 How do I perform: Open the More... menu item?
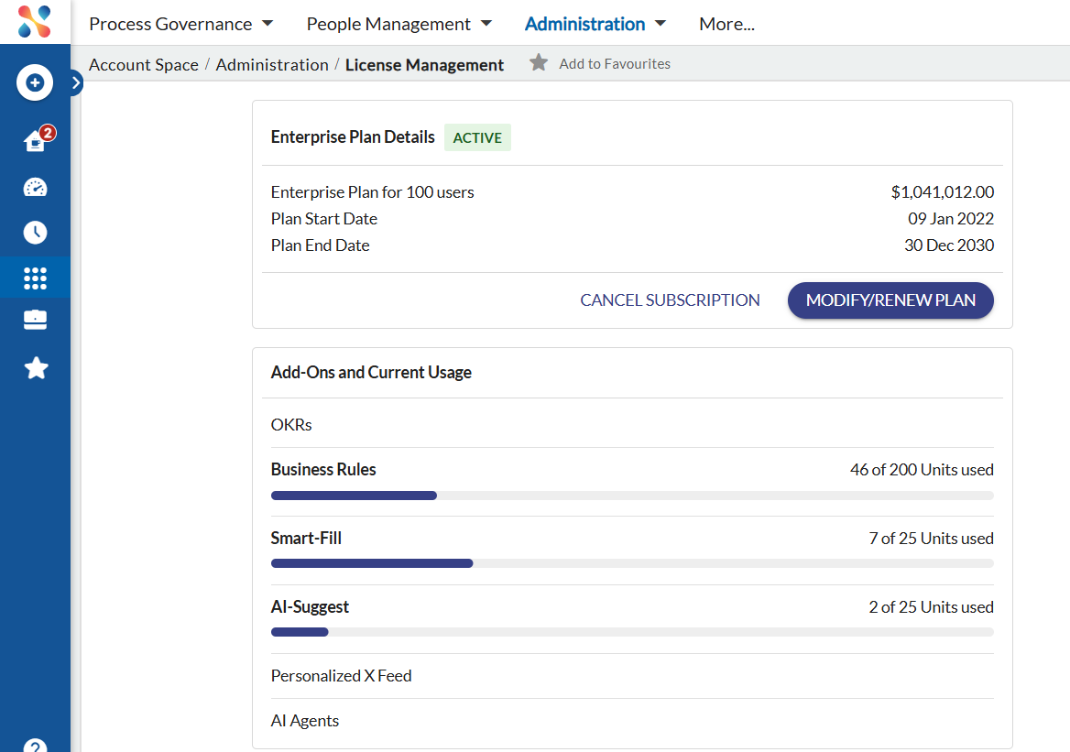pos(726,23)
